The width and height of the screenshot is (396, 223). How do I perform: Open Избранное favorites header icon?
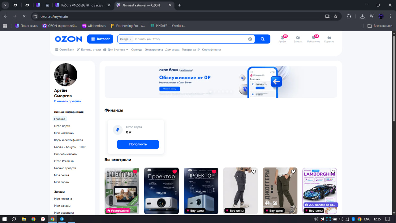[313, 39]
